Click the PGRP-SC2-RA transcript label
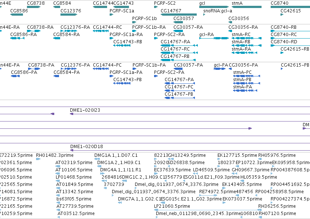This screenshot has width=310, height=219. (169, 34)
